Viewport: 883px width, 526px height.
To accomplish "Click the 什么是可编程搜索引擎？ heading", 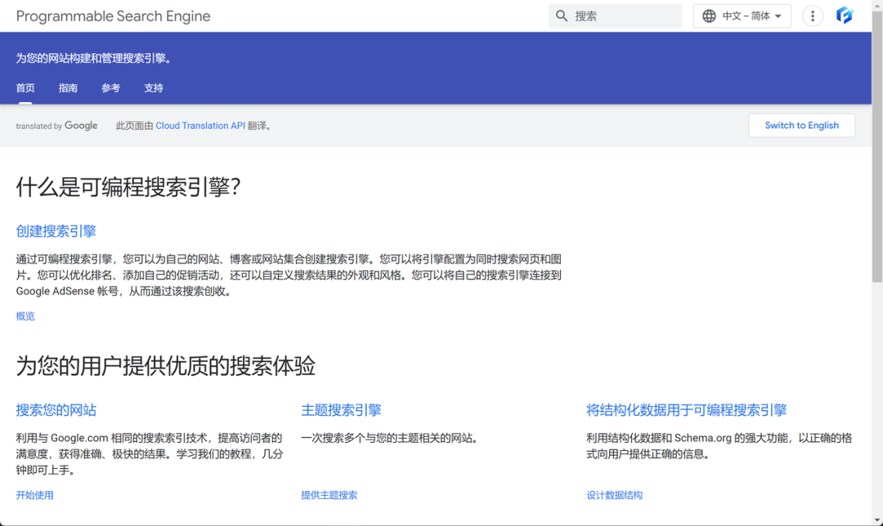I will tap(128, 187).
